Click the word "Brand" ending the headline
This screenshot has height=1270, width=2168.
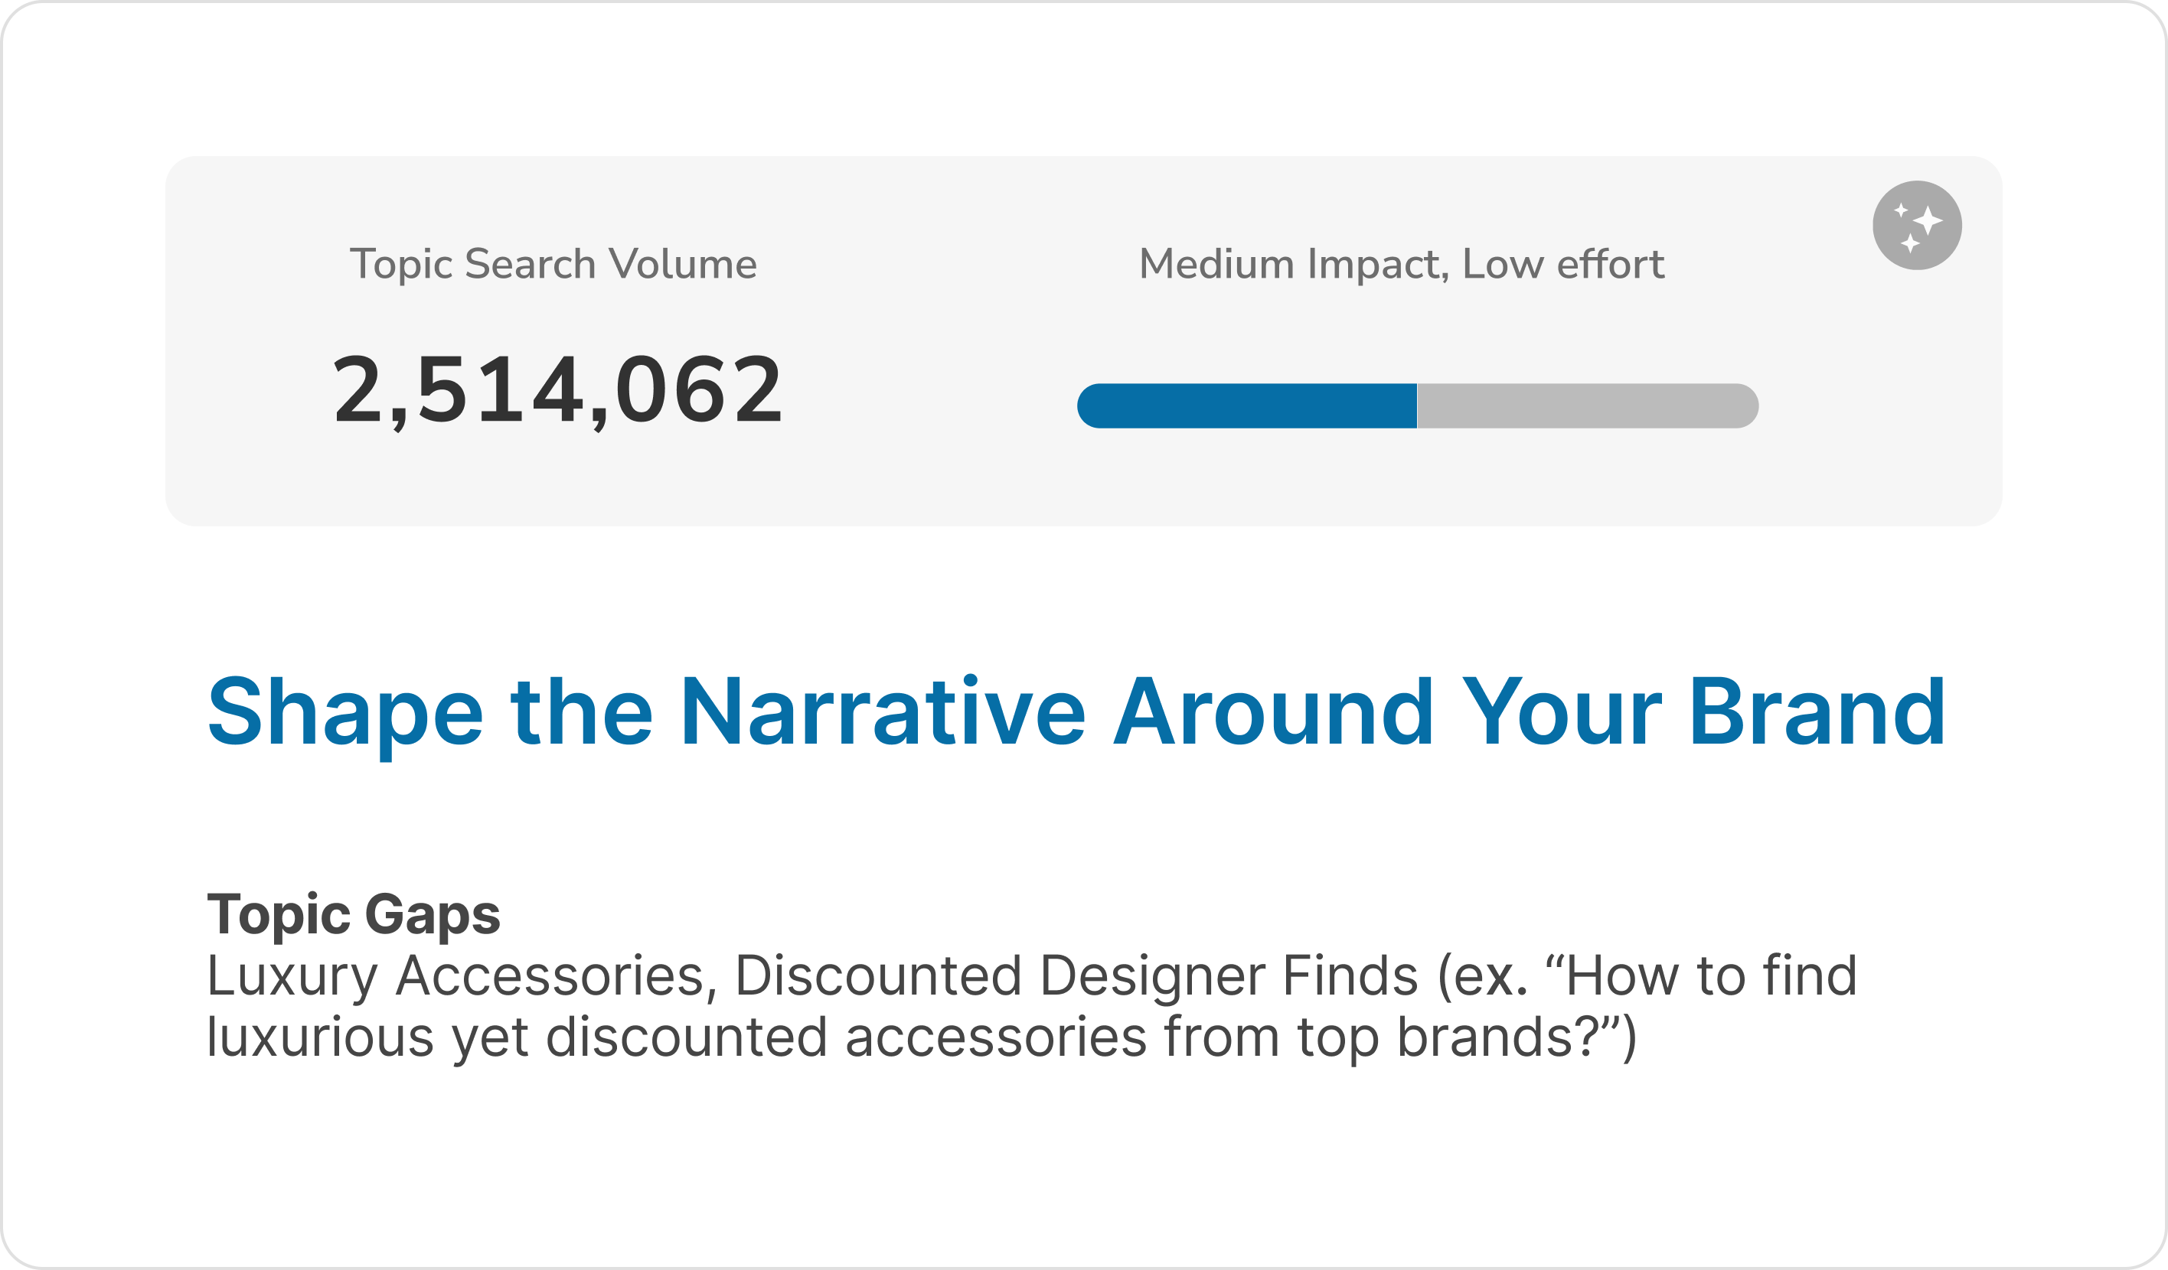pyautogui.click(x=1816, y=712)
